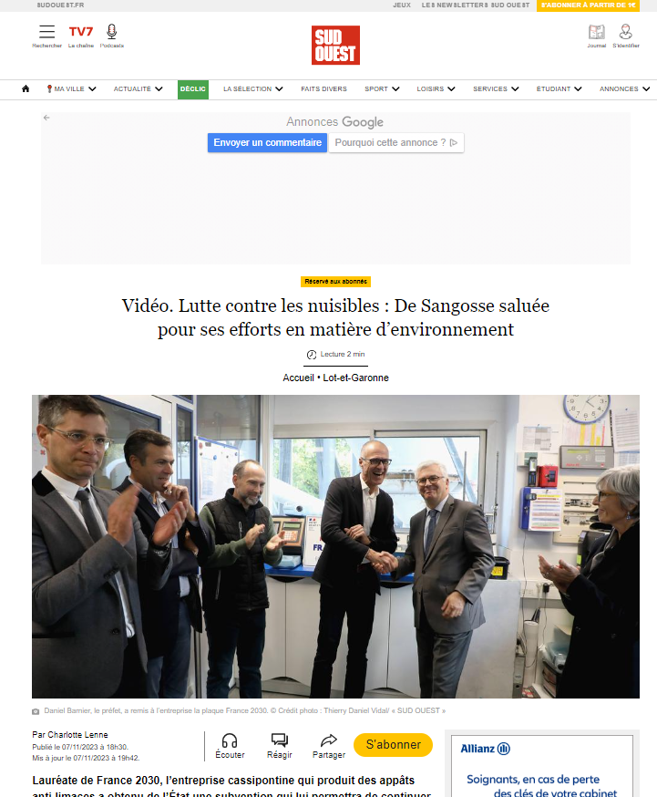The image size is (657, 797).
Task: Open the hamburger Rechercher menu icon
Action: 46,32
